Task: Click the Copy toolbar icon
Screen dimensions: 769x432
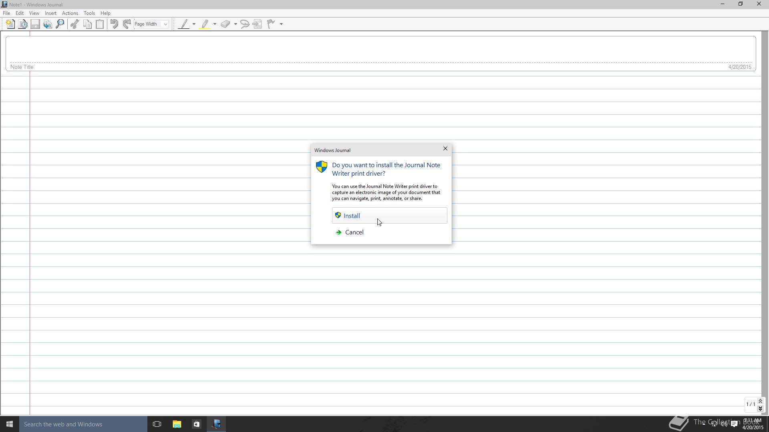Action: coord(87,24)
